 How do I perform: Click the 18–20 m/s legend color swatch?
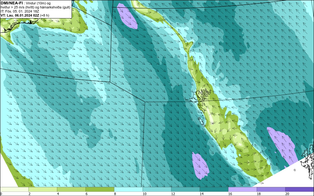tap(271, 189)
